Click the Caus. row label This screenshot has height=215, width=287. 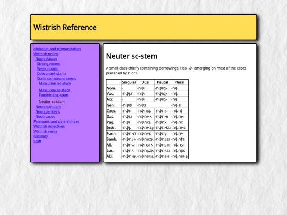pos(114,111)
